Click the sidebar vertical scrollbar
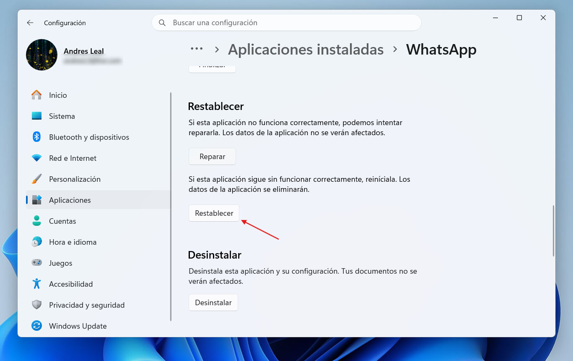Image resolution: width=573 pixels, height=361 pixels. [x=171, y=207]
